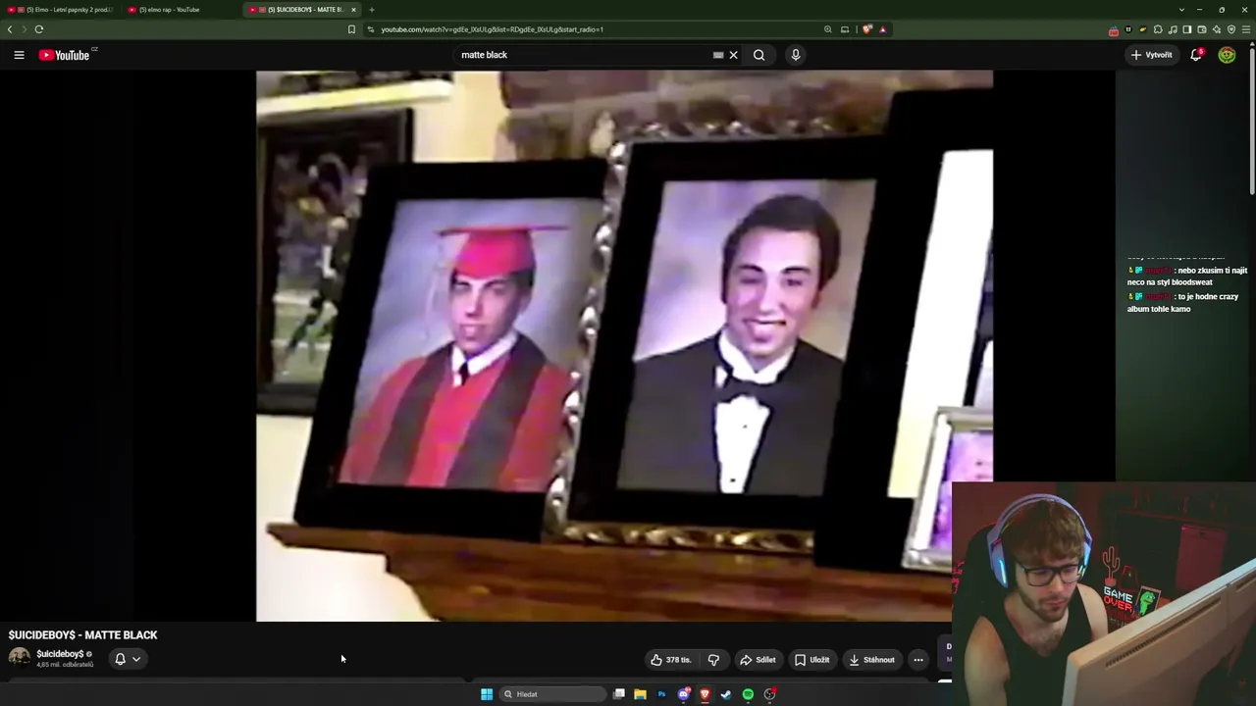The height and width of the screenshot is (706, 1256).
Task: Toggle the browser sidebar panel
Action: coord(1187,29)
